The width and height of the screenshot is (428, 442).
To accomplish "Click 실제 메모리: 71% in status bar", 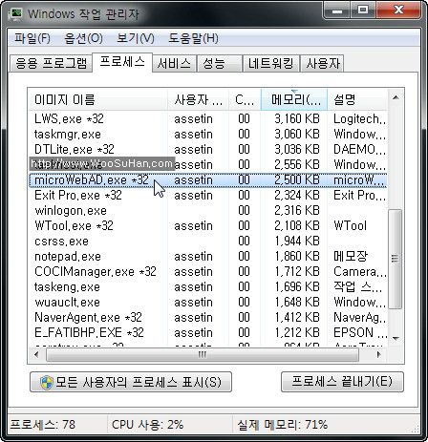I will coord(283,424).
